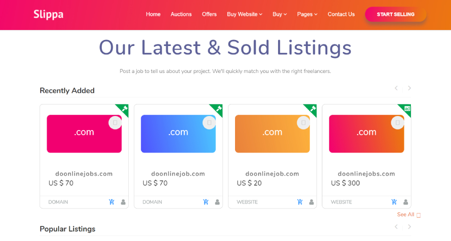The height and width of the screenshot is (241, 451).
Task: View seller profile icon on the $300 listing
Action: [x=405, y=202]
